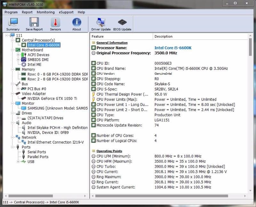The width and height of the screenshot is (256, 207).
Task: Launch Driver Update from the toolbar
Action: pos(101,24)
